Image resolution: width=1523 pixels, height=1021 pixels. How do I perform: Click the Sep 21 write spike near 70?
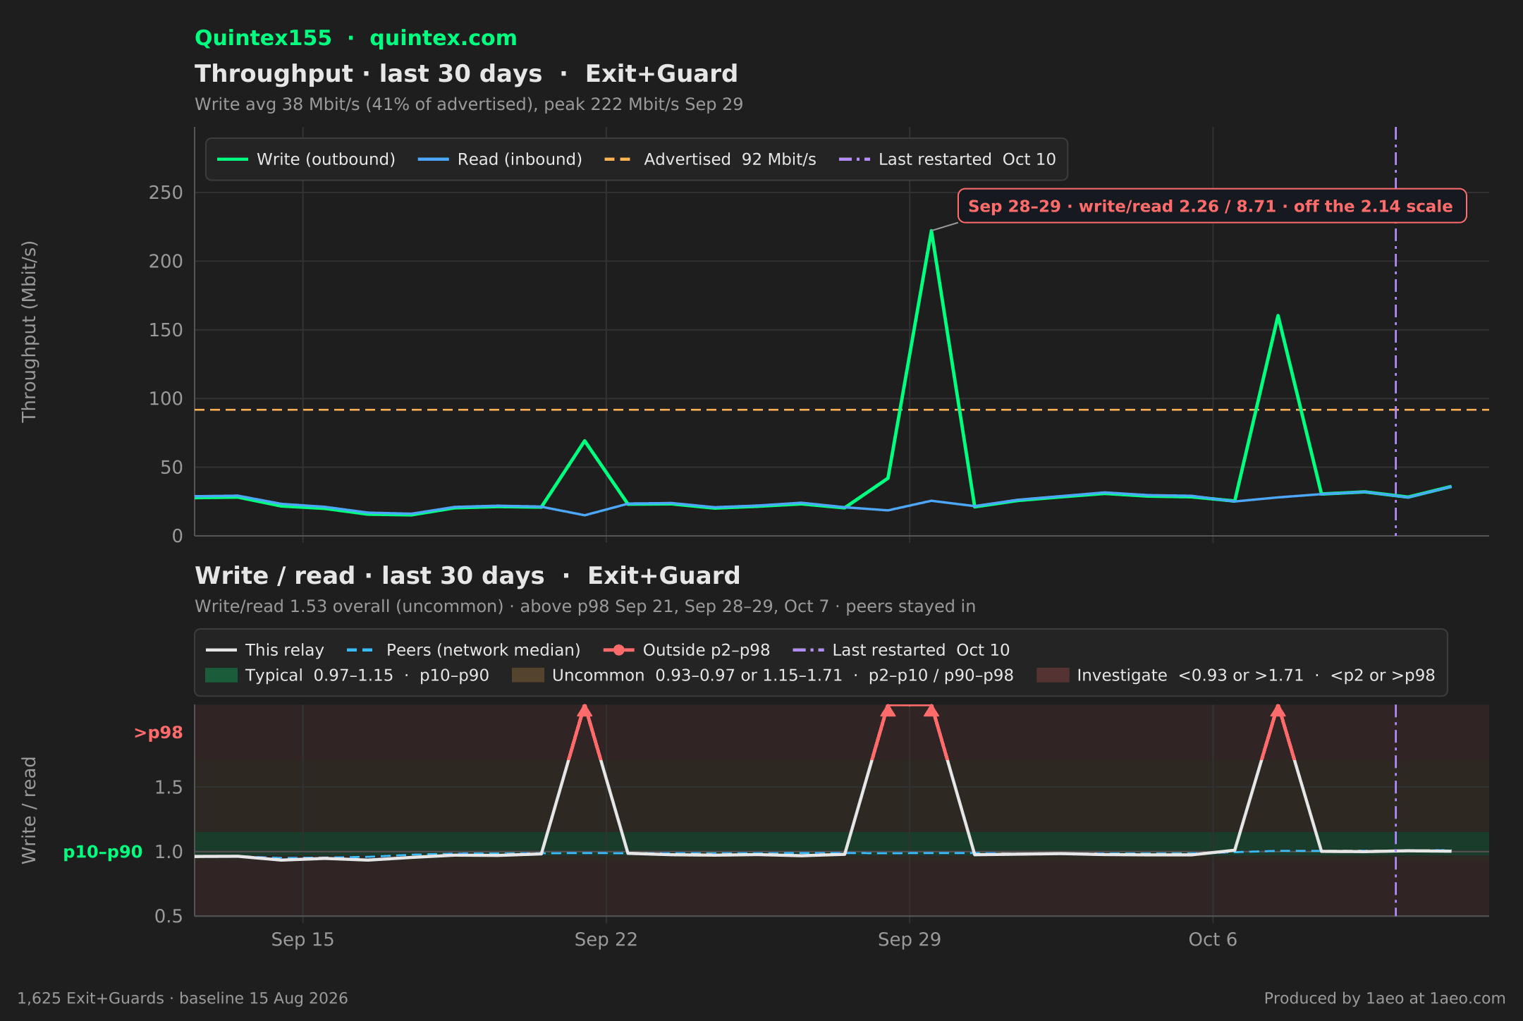(x=585, y=441)
